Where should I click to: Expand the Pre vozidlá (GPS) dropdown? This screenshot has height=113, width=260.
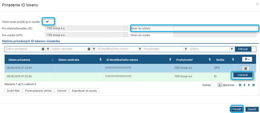point(126,35)
